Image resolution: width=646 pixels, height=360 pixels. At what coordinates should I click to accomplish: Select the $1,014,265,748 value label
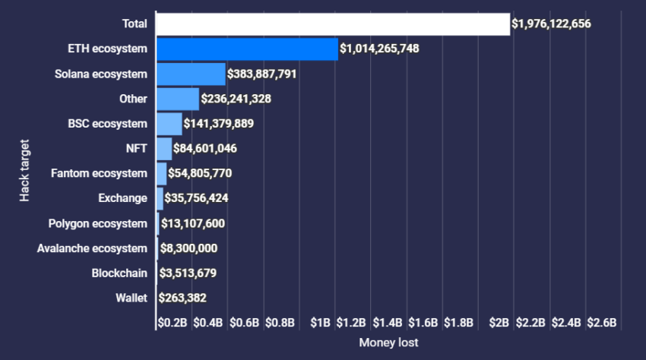click(x=379, y=49)
